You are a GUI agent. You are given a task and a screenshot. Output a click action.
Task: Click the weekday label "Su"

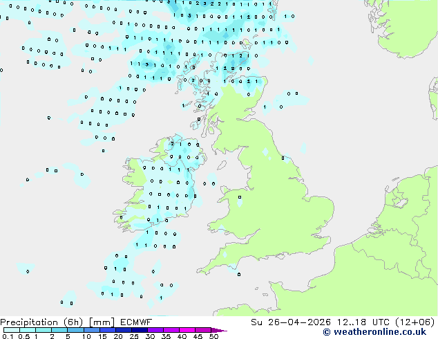tap(256, 322)
